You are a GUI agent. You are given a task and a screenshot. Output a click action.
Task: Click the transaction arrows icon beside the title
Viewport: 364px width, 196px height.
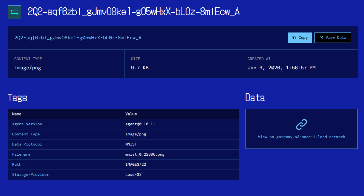(15, 12)
